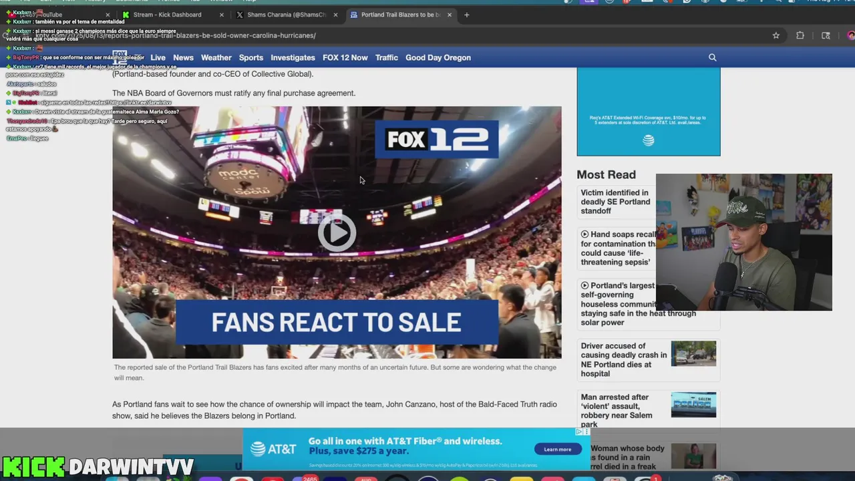Open the Sports nav item

[251, 57]
